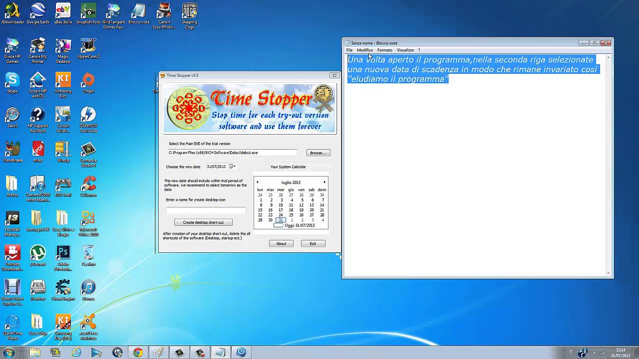Click the desktop icon name input field
The image size is (639, 359).
(x=206, y=210)
